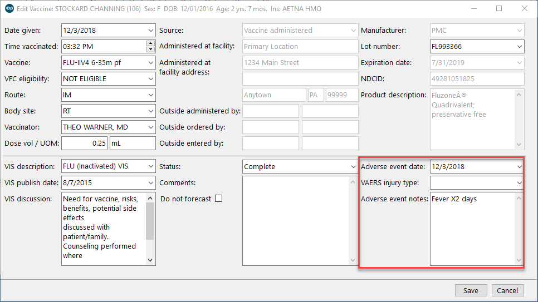Click the VIS discussion scrollbar thumb
This screenshot has height=302, width=538.
tap(150, 221)
